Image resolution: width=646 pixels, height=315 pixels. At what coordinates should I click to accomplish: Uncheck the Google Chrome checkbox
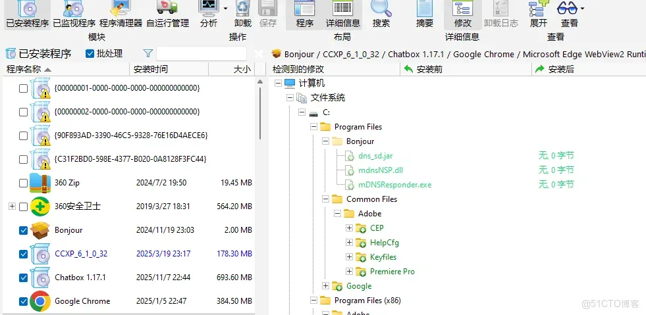[x=24, y=301]
